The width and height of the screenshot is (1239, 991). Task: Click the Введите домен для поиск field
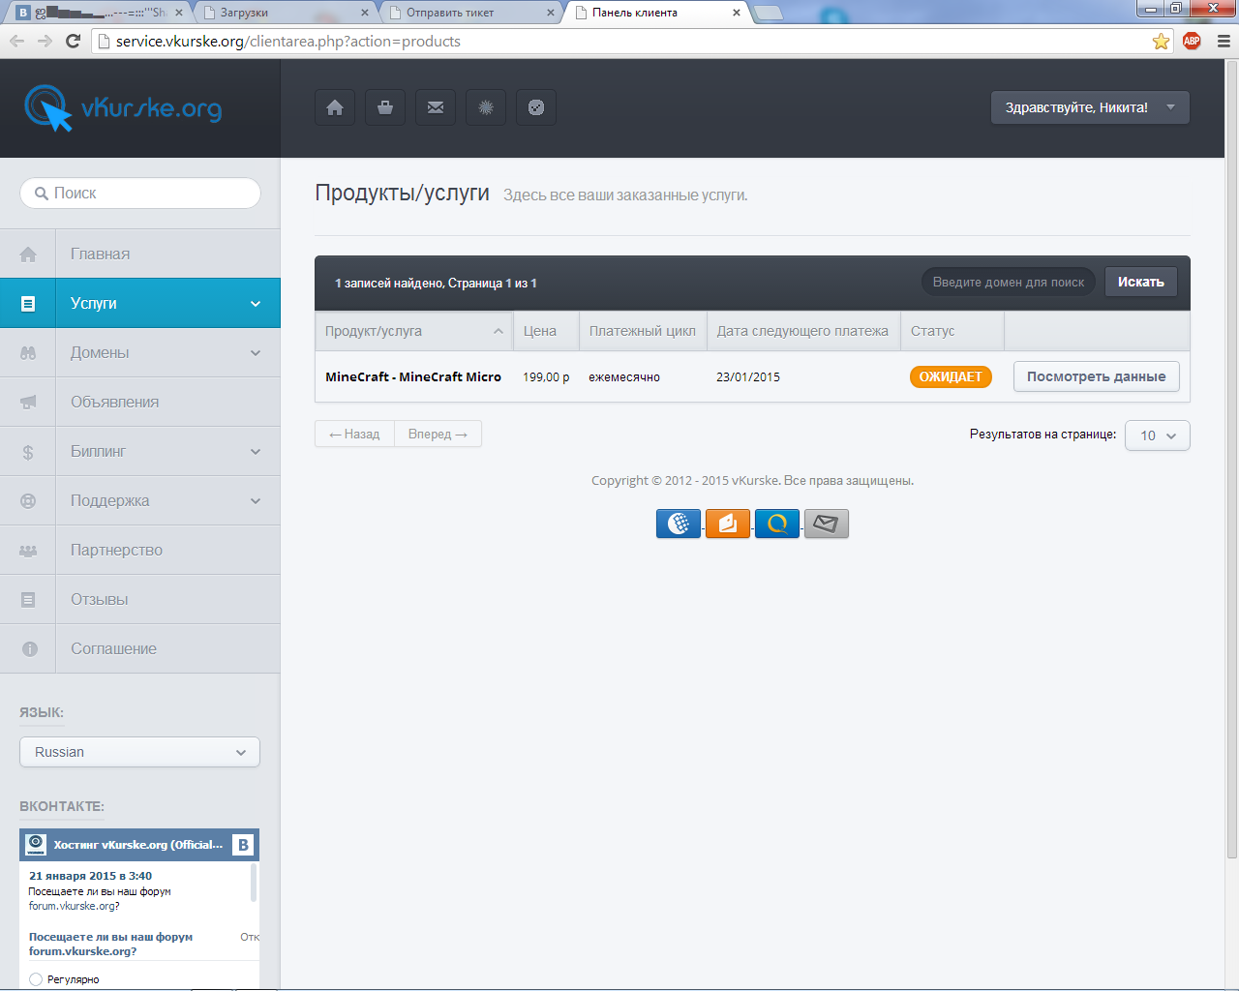coord(1009,282)
